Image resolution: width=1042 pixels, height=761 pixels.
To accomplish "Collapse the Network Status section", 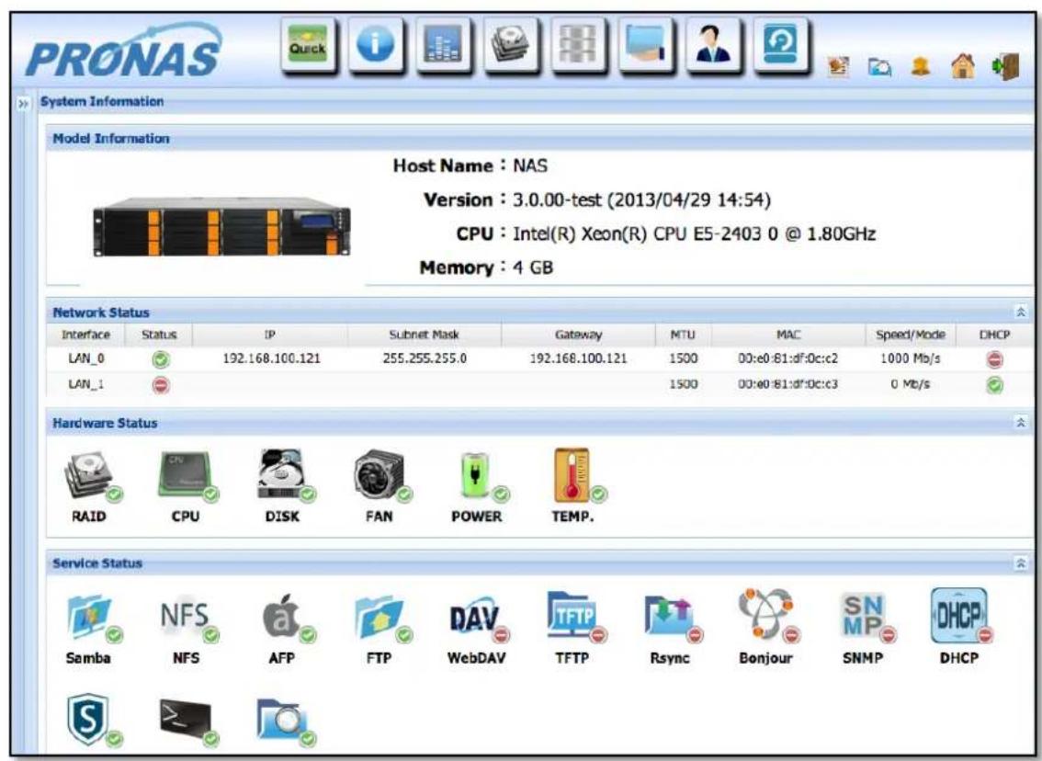I will pyautogui.click(x=1021, y=312).
